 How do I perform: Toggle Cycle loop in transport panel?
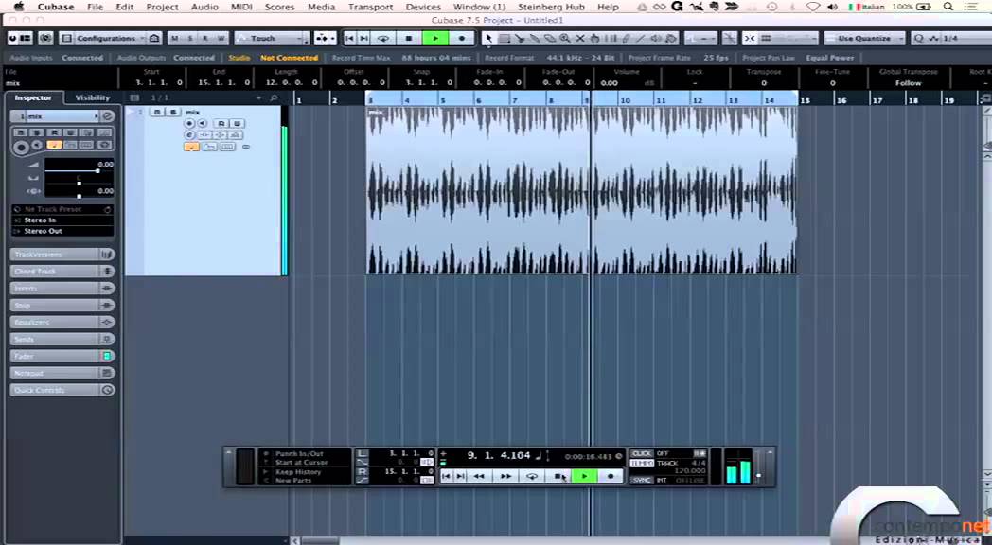[x=532, y=476]
